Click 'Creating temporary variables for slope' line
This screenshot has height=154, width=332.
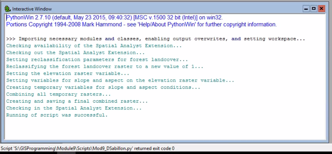[x=103, y=87]
